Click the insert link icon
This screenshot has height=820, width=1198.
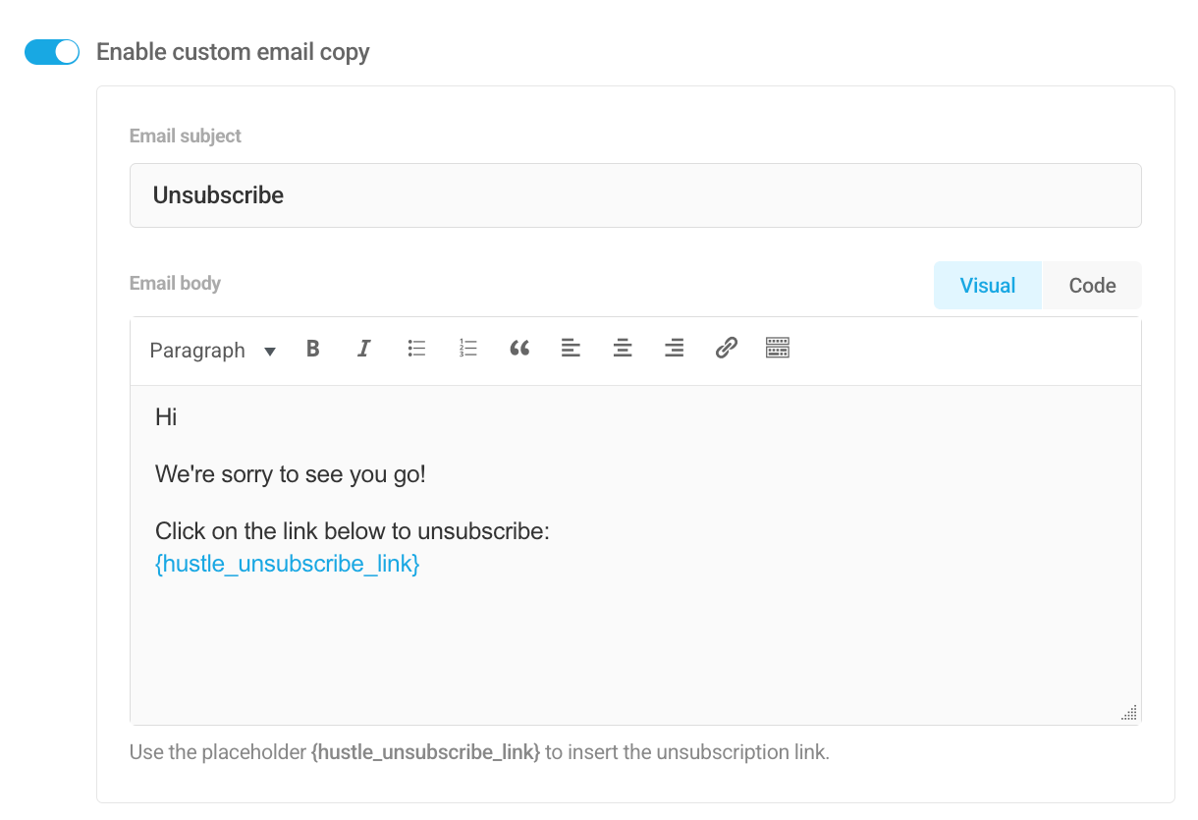click(x=726, y=348)
